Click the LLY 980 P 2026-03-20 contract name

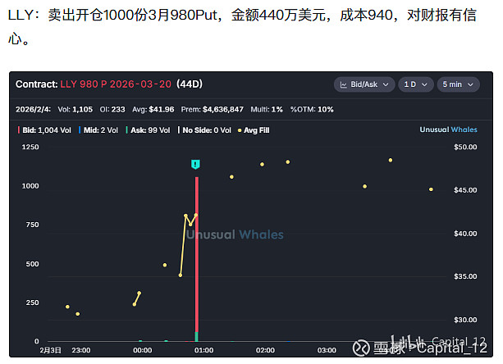[x=116, y=84]
